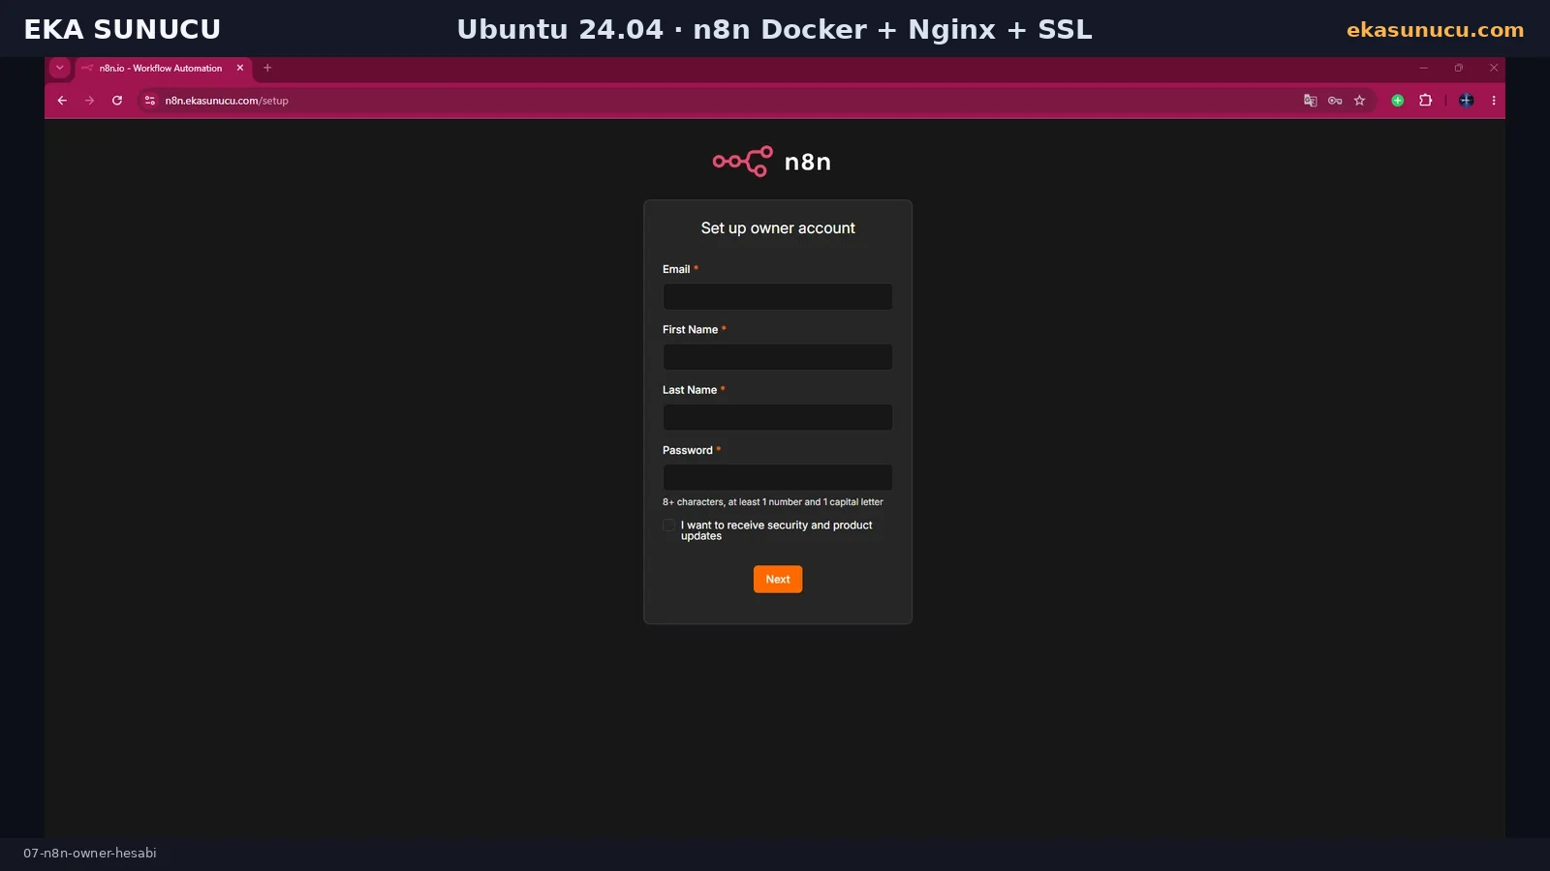Image resolution: width=1550 pixels, height=871 pixels.
Task: Open the tab search dropdown chevron
Action: coord(60,68)
